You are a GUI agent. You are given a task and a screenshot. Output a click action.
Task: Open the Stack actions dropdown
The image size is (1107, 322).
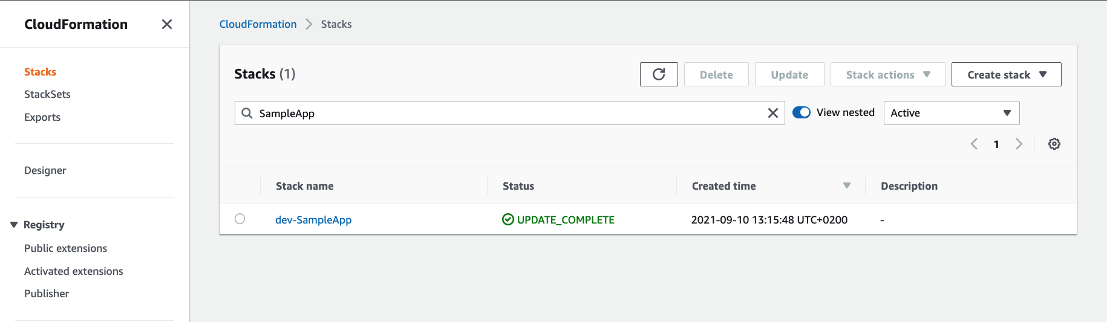(x=887, y=74)
